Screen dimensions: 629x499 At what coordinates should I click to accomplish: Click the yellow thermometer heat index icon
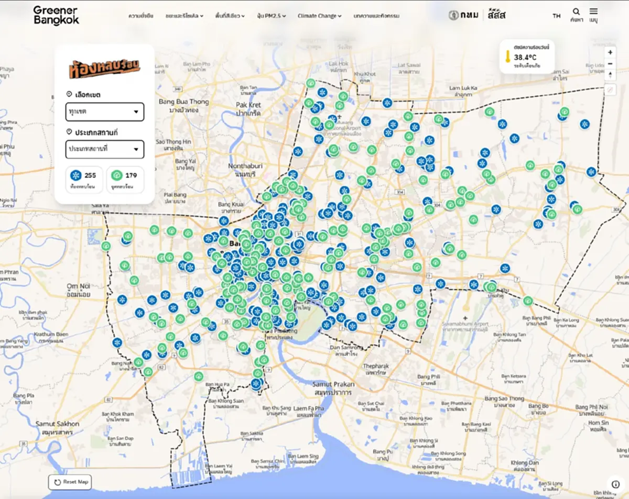click(x=508, y=57)
